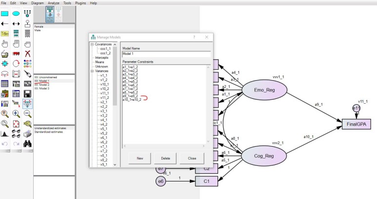Image resolution: width=377 pixels, height=199 pixels.
Task: Open the List variables in data set tool
Action: click(x=27, y=34)
